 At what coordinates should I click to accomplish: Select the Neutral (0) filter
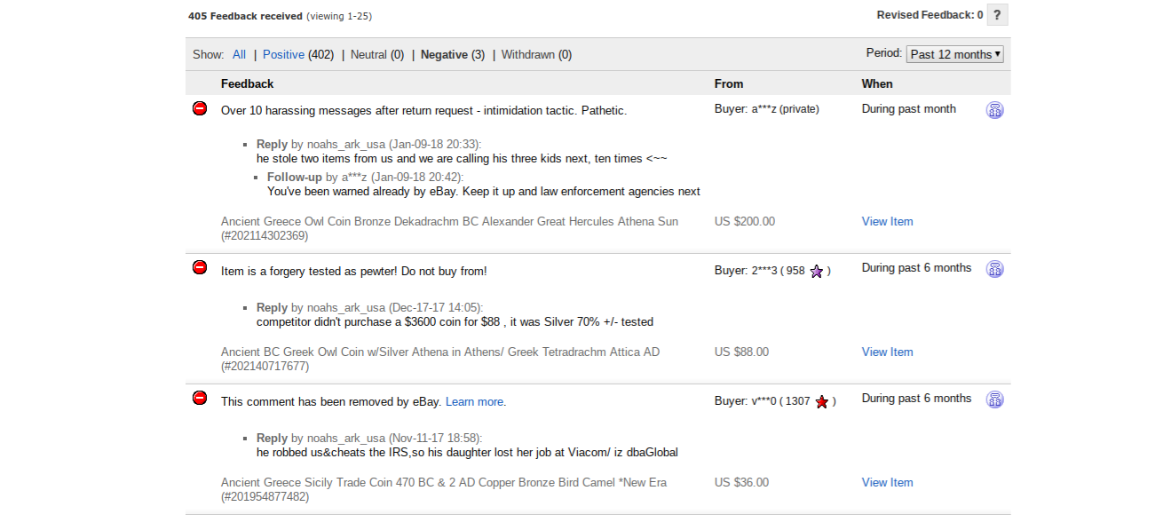377,54
